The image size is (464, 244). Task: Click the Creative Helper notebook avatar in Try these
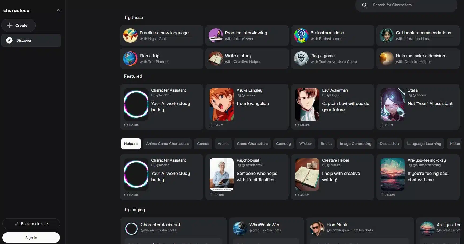[x=216, y=58]
